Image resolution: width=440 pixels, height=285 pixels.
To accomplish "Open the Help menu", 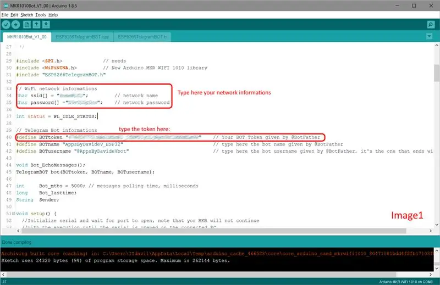I will (x=53, y=15).
